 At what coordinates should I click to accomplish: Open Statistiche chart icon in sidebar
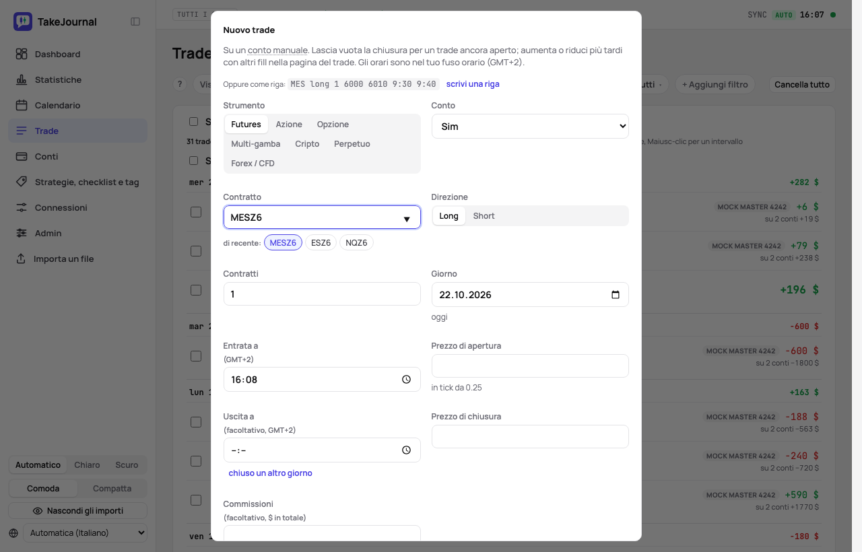22,79
